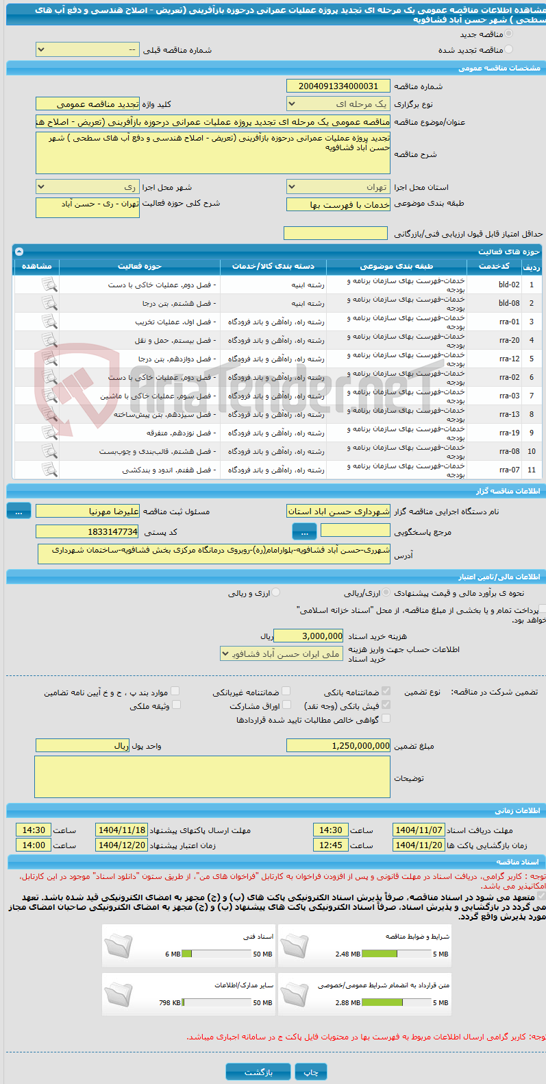This screenshot has width=546, height=1084.
Task: Click the چاپ print button
Action: coord(311,1072)
